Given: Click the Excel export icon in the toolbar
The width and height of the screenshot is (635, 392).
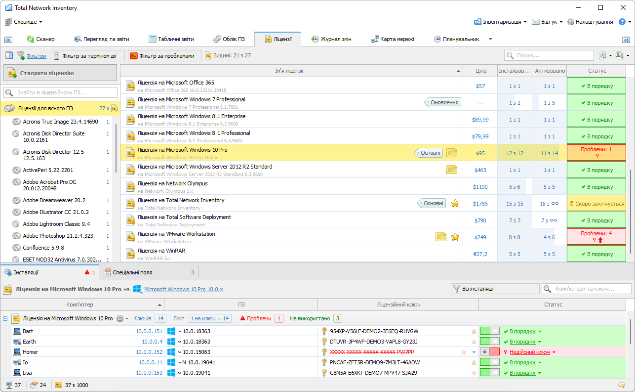Looking at the screenshot, I should pos(620,56).
